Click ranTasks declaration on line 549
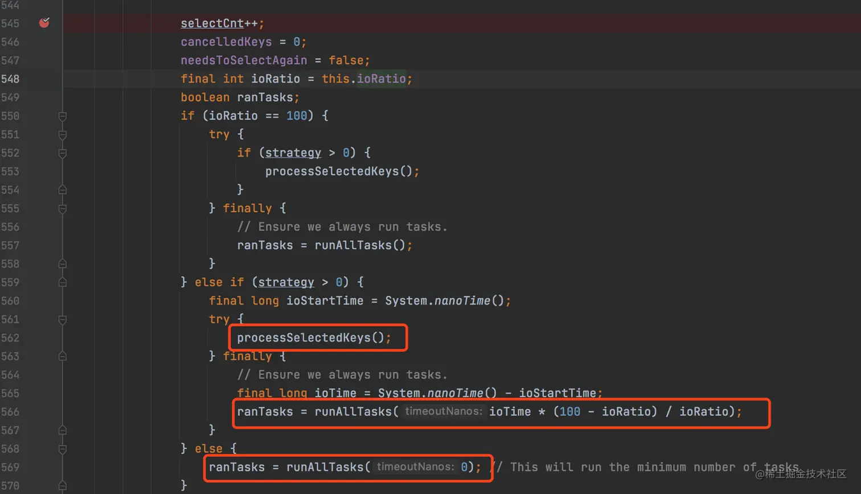This screenshot has width=861, height=494. click(x=265, y=97)
